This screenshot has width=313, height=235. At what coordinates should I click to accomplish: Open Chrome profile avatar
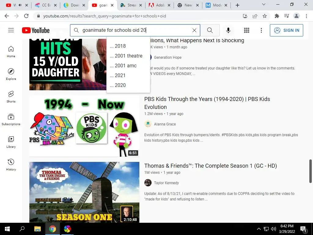coord(296,16)
